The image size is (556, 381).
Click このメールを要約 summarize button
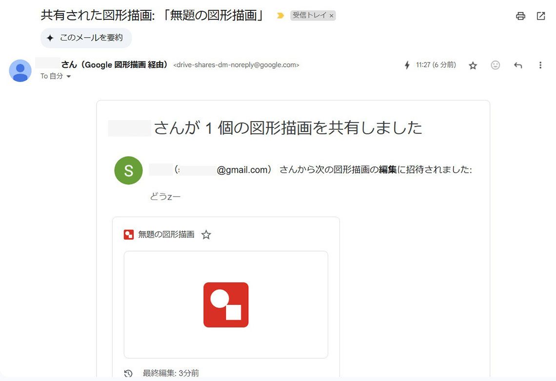86,38
